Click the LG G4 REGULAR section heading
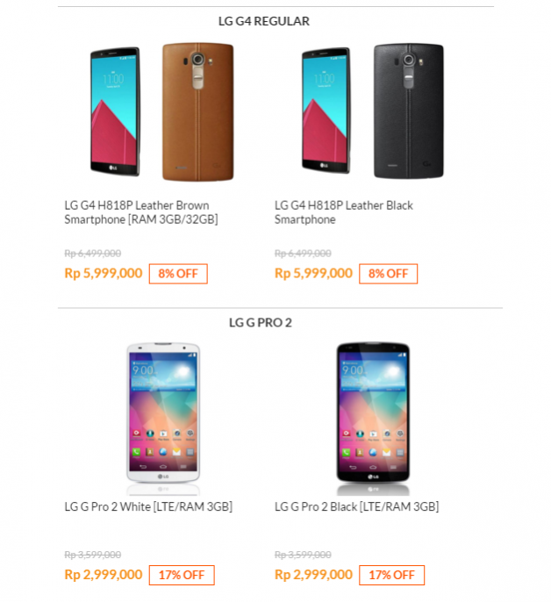This screenshot has height=602, width=551. (264, 21)
